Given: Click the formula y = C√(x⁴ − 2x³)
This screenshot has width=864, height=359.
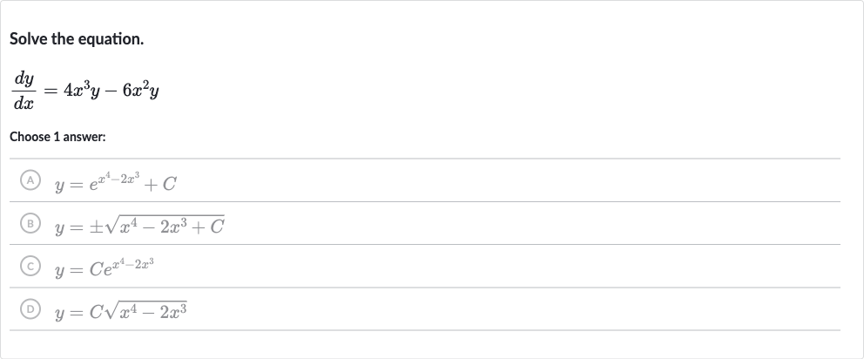Looking at the screenshot, I should [x=121, y=311].
